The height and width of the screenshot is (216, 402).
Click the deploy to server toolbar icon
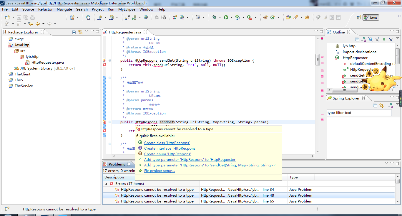coord(127,18)
